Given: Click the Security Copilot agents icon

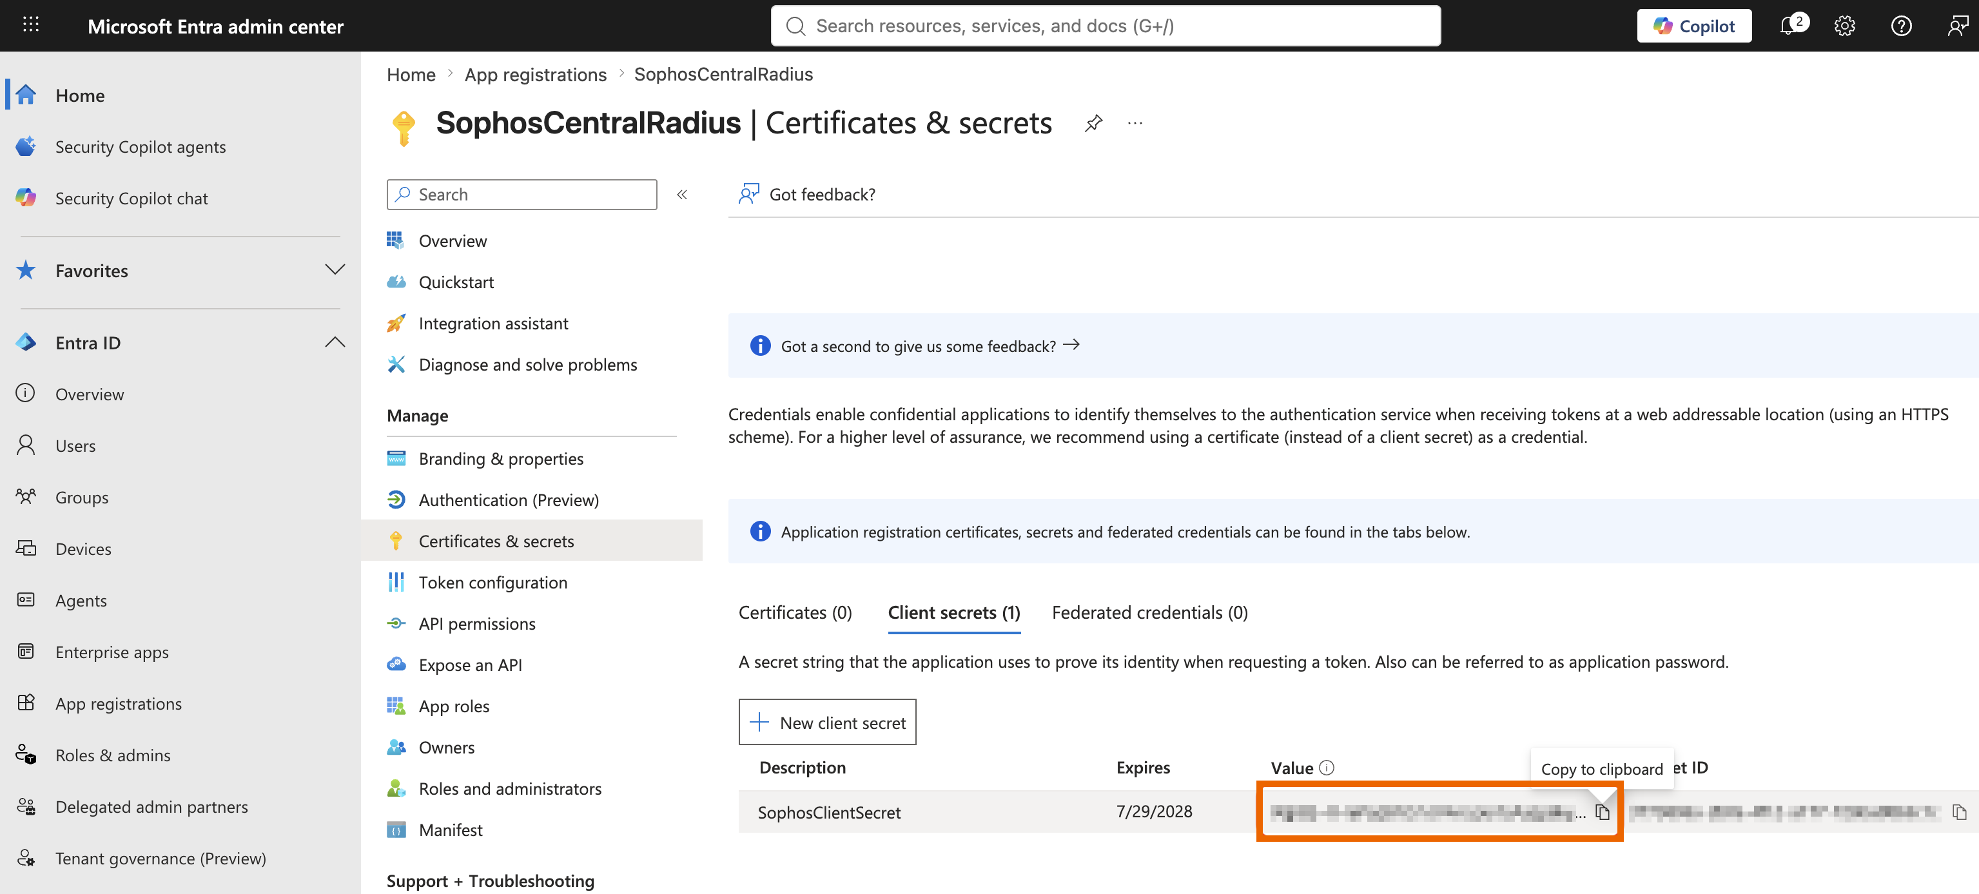Looking at the screenshot, I should click(25, 146).
